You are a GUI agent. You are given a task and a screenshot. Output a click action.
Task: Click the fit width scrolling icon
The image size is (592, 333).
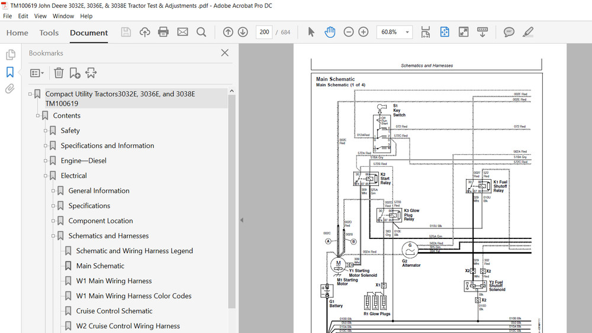(426, 32)
